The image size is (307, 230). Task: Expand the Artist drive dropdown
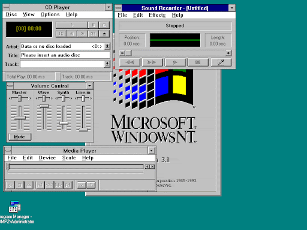tap(107, 46)
